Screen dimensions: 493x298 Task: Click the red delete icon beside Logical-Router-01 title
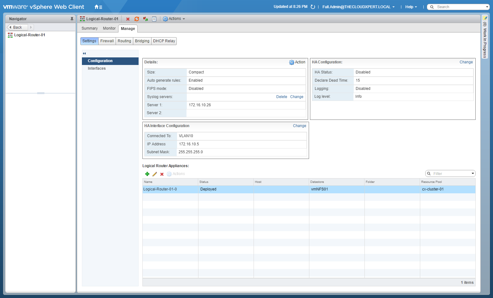tap(128, 19)
